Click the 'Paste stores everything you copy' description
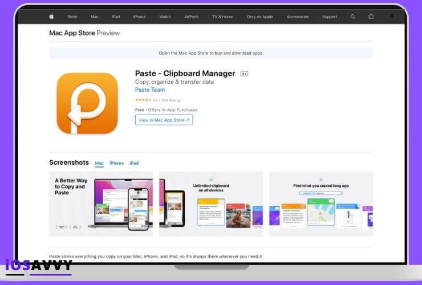Viewport: 422px width, 285px height. pos(156,256)
